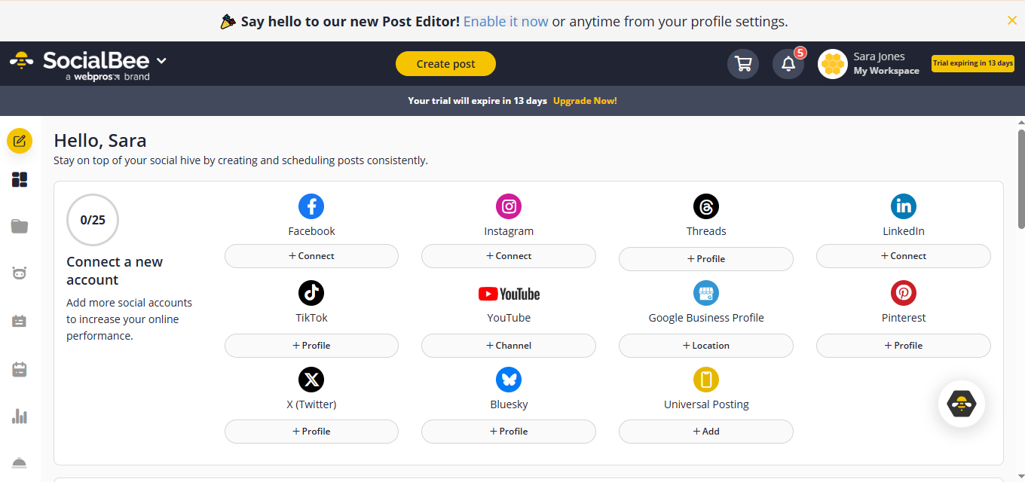The image size is (1025, 482).
Task: Click the Google Business Profile label
Action: click(x=706, y=318)
